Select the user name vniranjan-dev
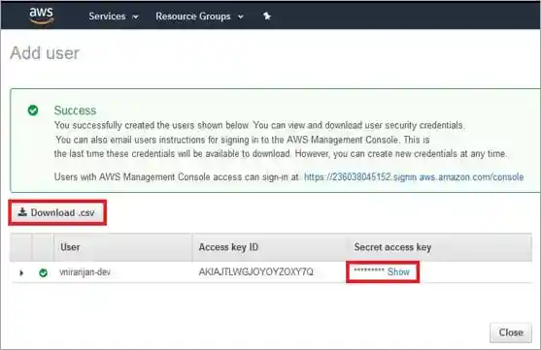This screenshot has height=350, width=541. 85,272
